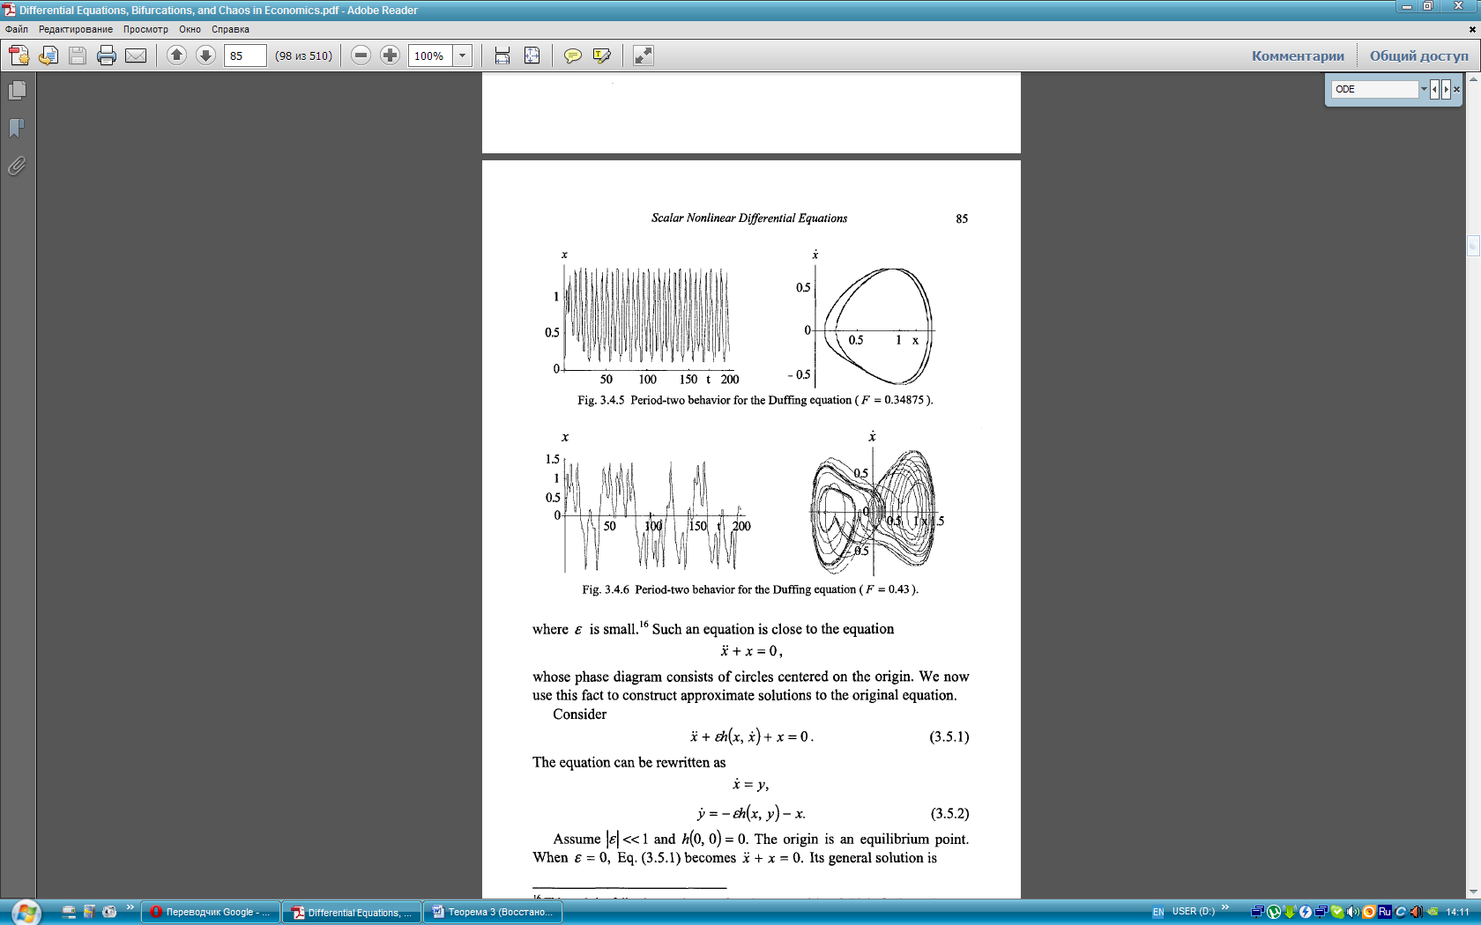The image size is (1481, 925).
Task: Open the Редактирование menu
Action: pyautogui.click(x=76, y=29)
